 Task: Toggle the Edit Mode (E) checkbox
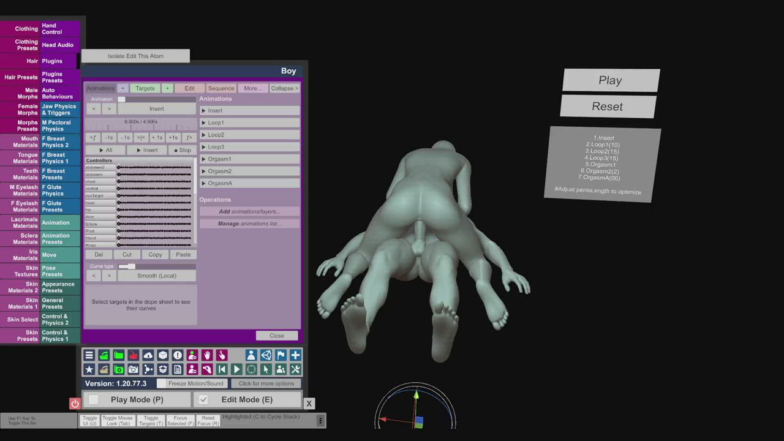point(203,399)
